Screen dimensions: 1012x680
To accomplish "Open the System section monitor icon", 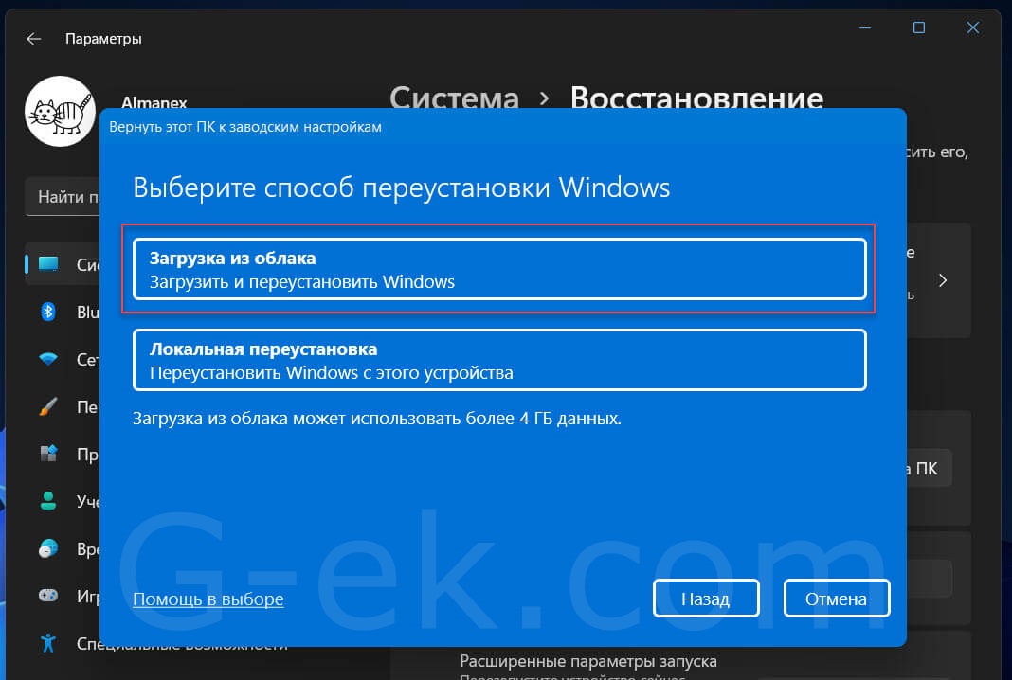I will pyautogui.click(x=48, y=264).
